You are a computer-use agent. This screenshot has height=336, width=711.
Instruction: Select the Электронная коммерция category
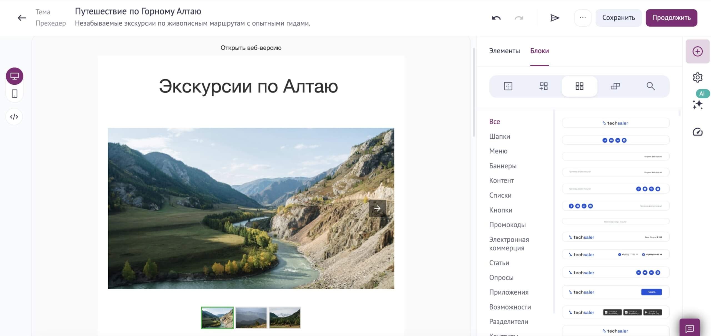click(509, 244)
